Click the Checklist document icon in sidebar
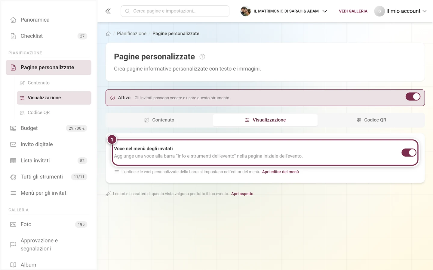Image resolution: width=433 pixels, height=270 pixels. coord(13,36)
